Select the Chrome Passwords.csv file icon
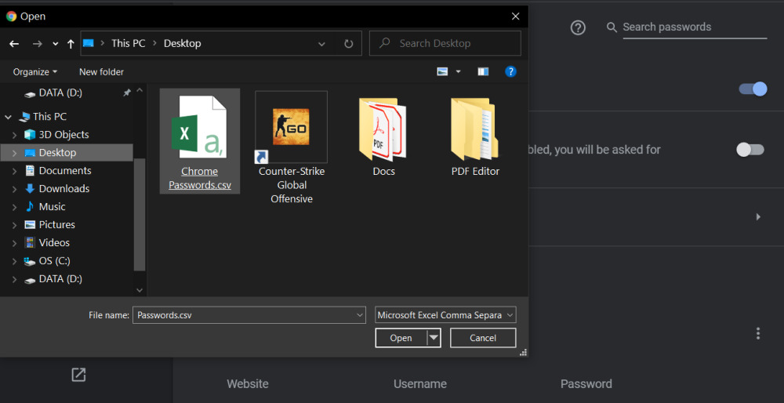Screen dimensions: 784x403 (x=199, y=127)
